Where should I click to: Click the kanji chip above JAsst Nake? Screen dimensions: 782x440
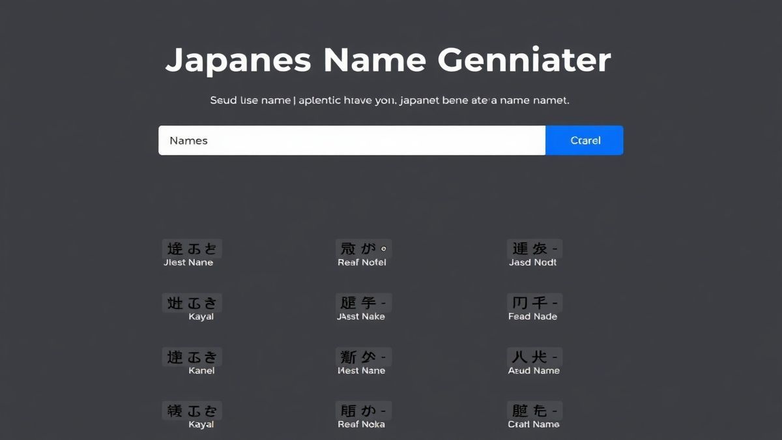pyautogui.click(x=364, y=302)
